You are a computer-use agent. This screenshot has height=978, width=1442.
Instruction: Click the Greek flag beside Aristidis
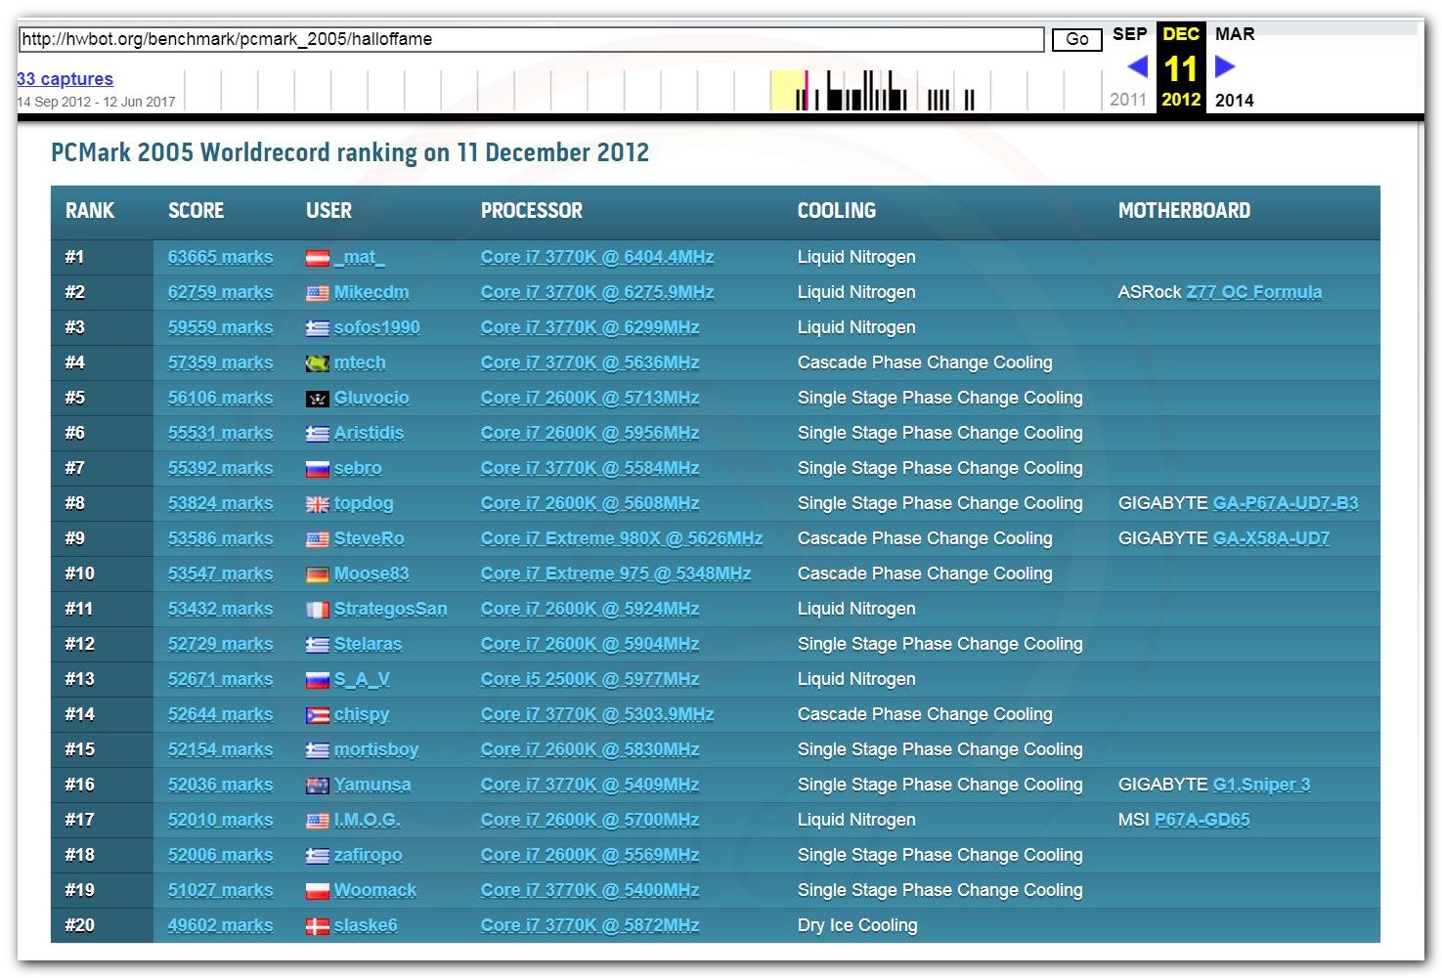click(x=317, y=434)
